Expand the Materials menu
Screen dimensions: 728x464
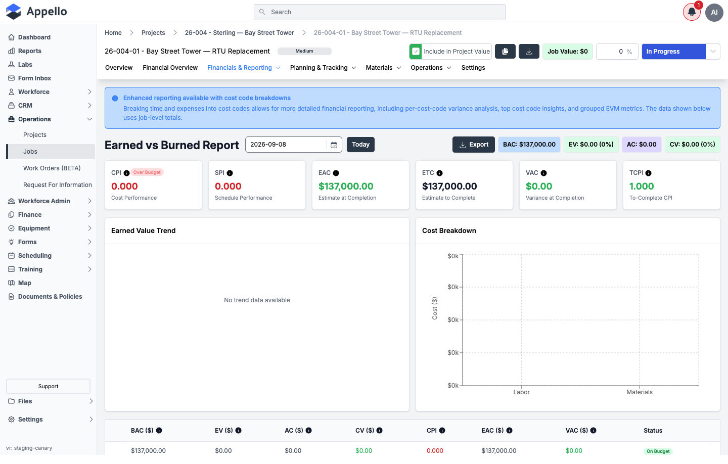click(383, 68)
